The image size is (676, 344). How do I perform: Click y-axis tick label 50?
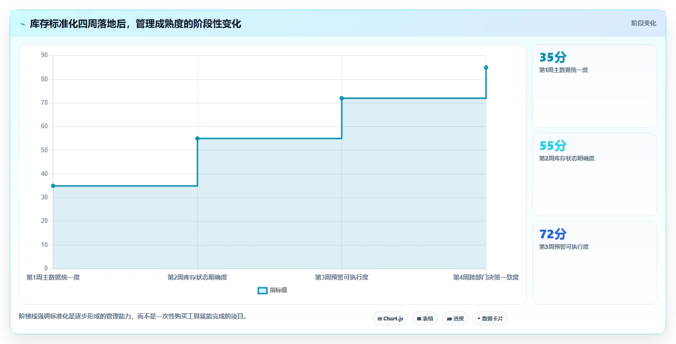(x=44, y=150)
